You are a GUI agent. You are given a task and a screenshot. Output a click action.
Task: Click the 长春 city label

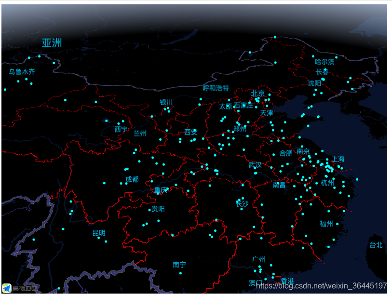[322, 72]
